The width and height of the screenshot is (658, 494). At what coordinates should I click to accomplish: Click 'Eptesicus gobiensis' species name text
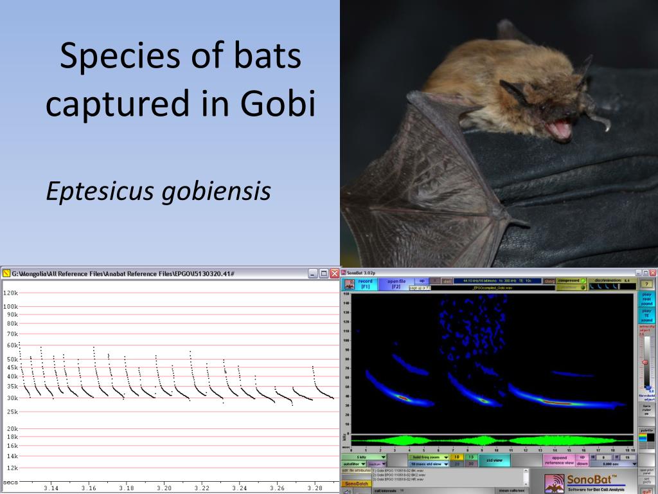(x=158, y=191)
